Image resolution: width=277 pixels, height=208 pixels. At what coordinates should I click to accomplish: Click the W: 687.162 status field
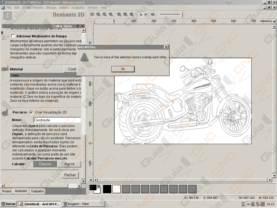click(248, 198)
